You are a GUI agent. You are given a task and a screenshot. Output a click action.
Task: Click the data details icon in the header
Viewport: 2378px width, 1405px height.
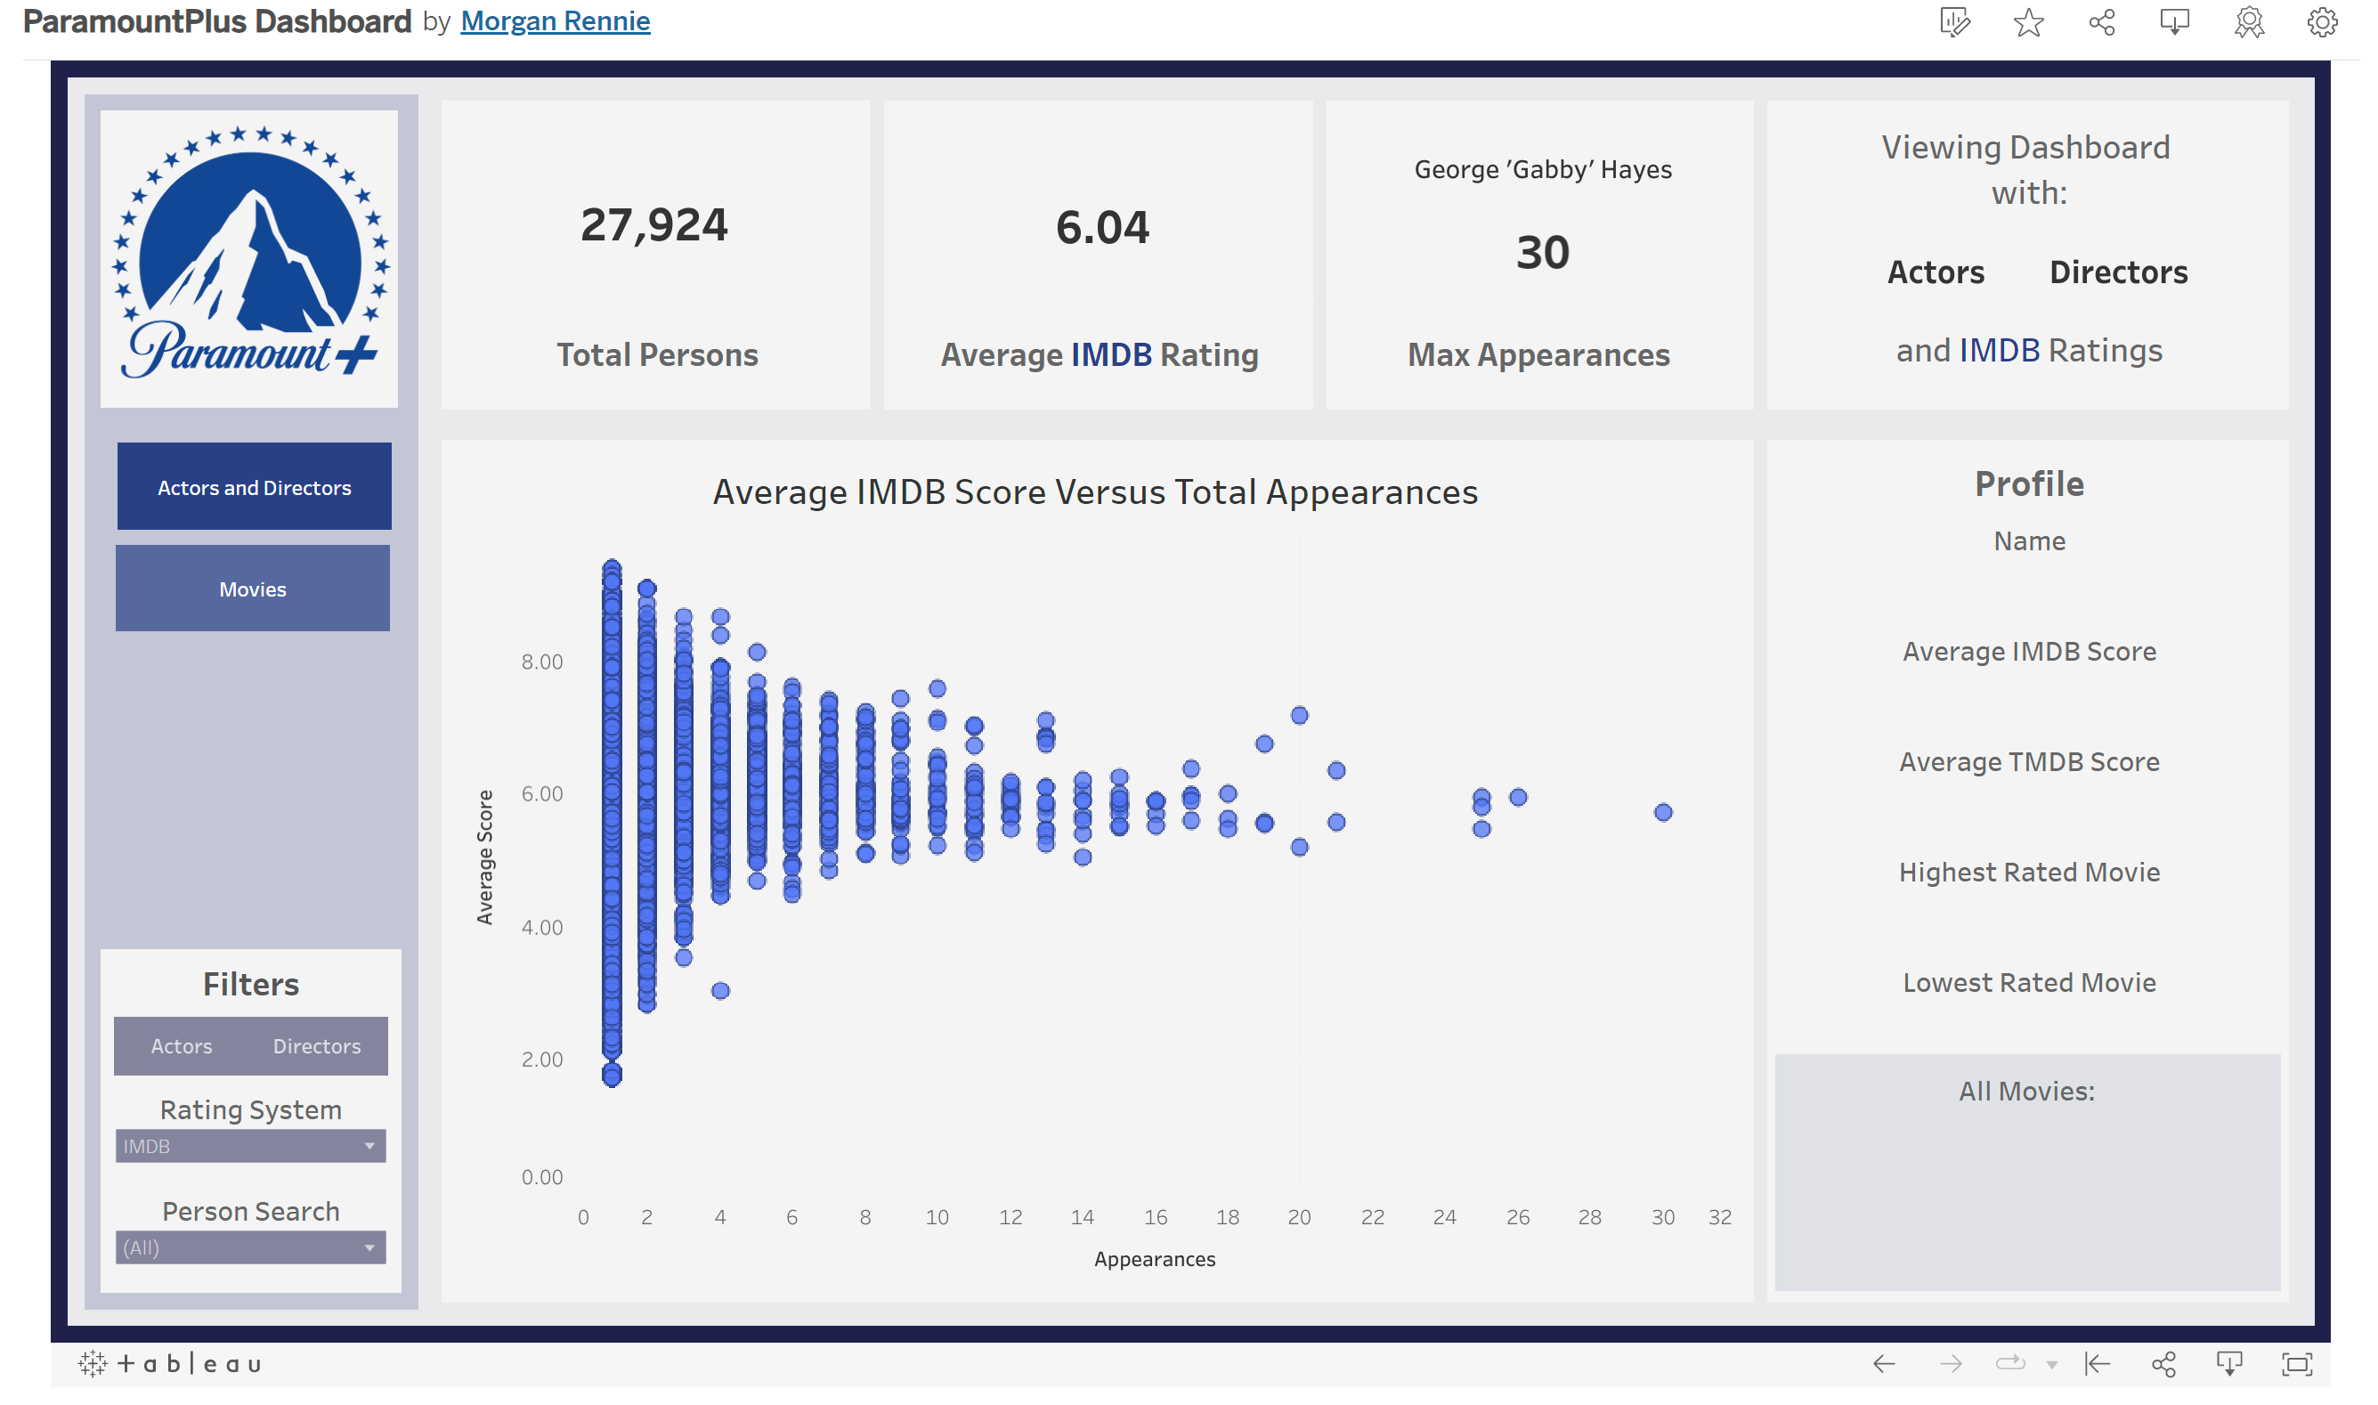1954,21
